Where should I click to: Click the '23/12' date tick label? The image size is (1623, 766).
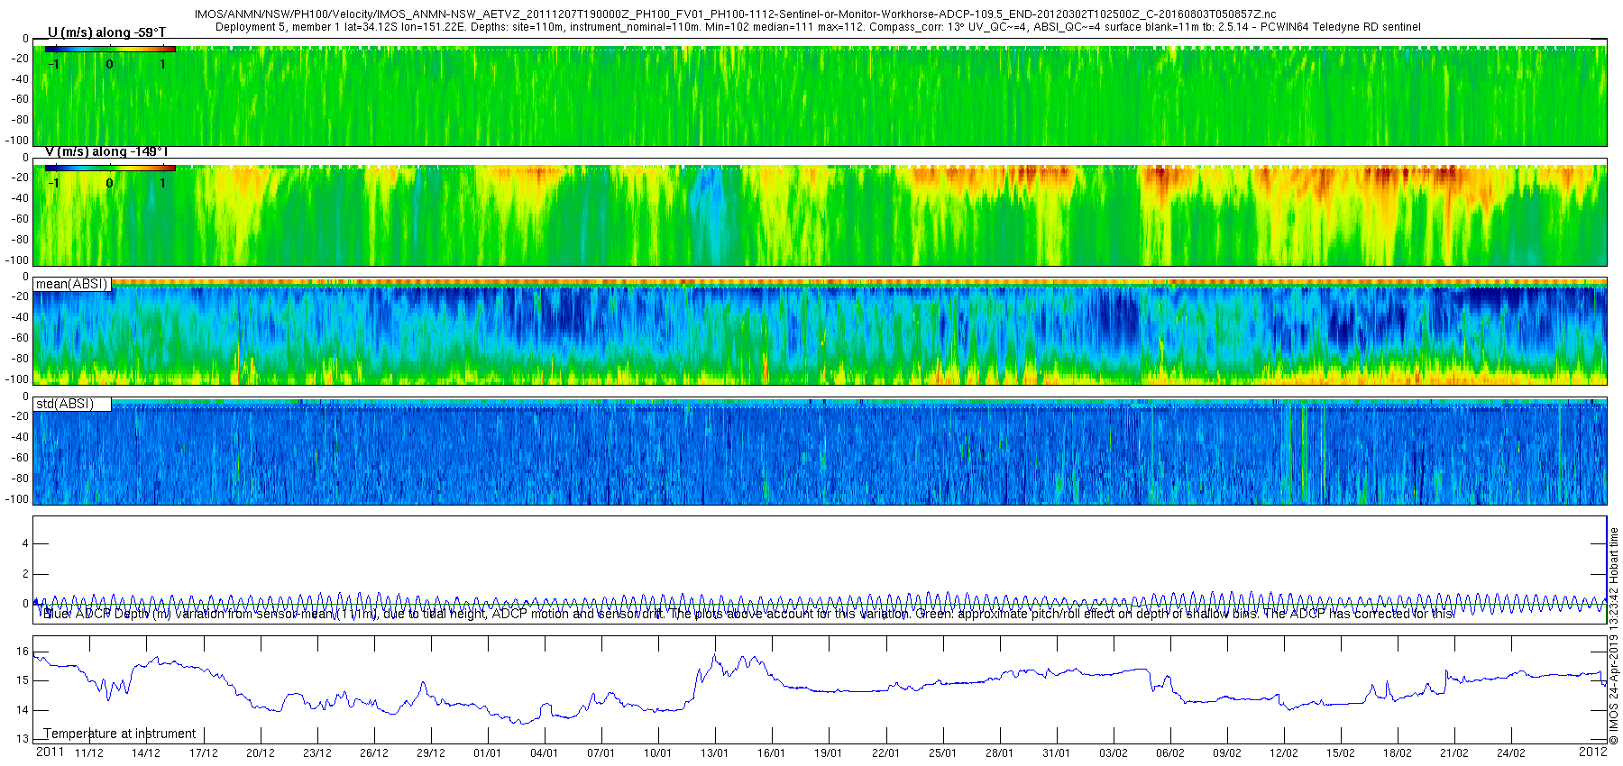tap(316, 753)
